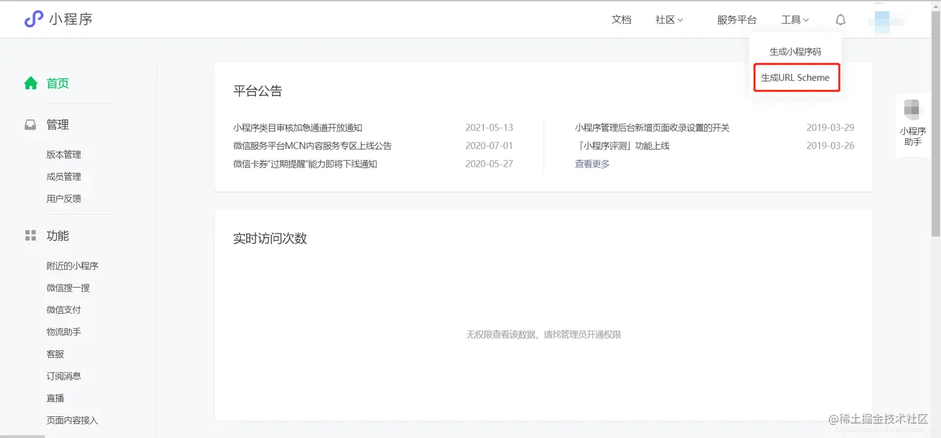Open 版本管理 in the sidebar

[63, 154]
